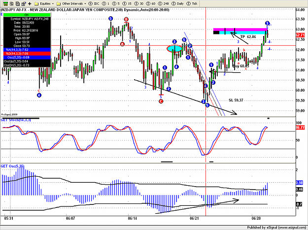Switch to 5 minute interval
The image size is (308, 230).
116,3
